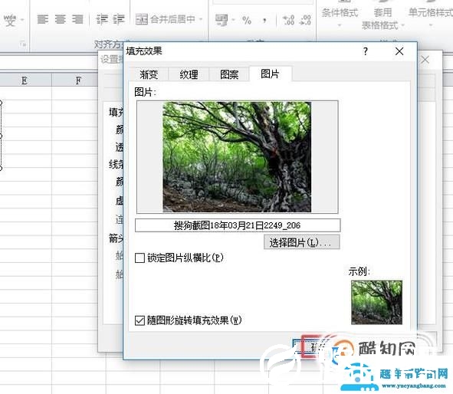The image size is (453, 394).
Task: Click increase indent icon
Action: tap(119, 19)
